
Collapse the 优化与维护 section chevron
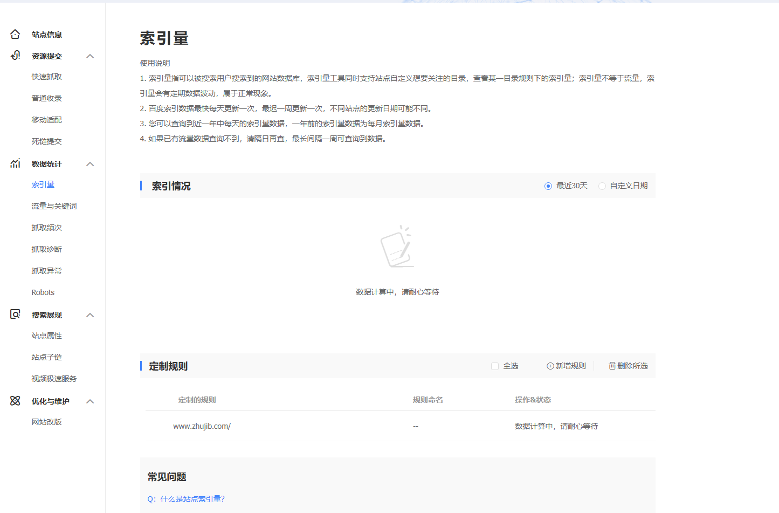coord(90,401)
